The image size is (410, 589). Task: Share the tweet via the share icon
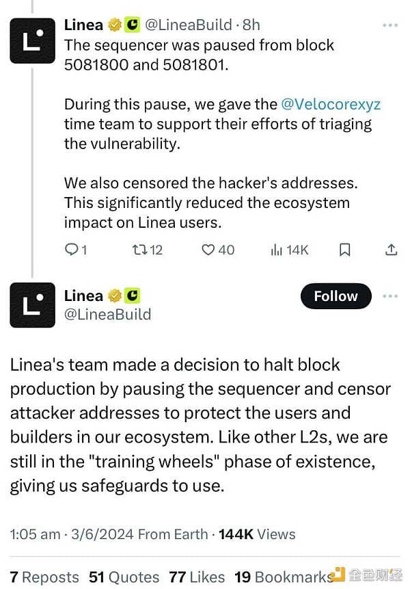(x=391, y=250)
